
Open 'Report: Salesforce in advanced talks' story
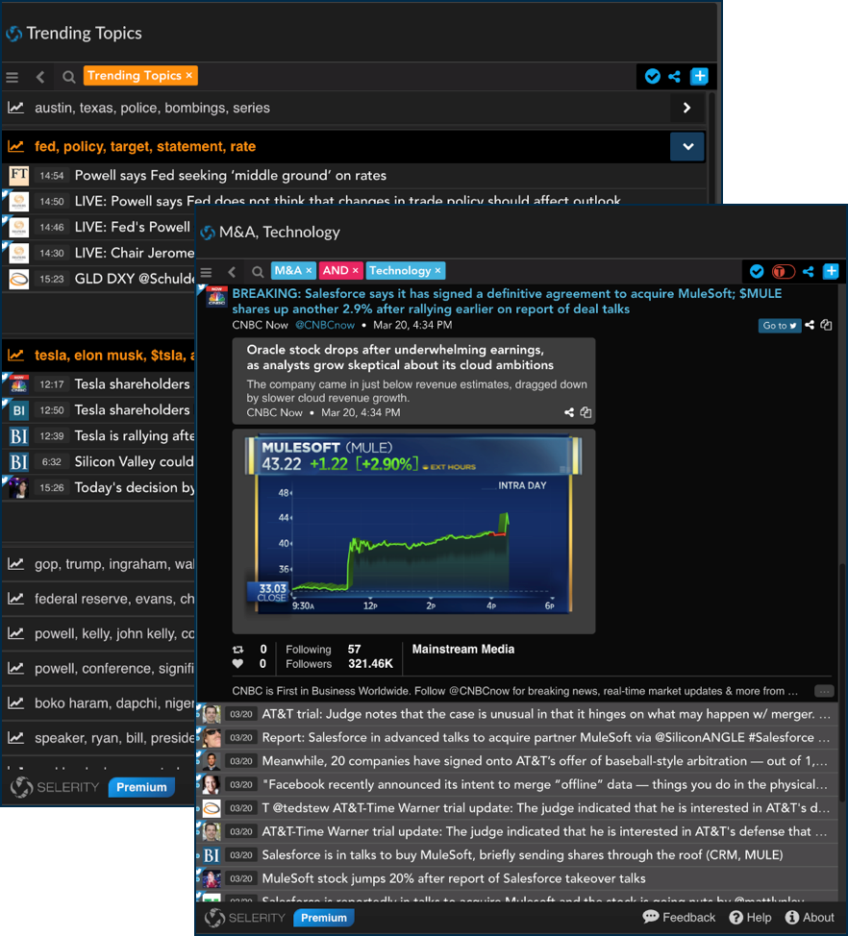546,737
